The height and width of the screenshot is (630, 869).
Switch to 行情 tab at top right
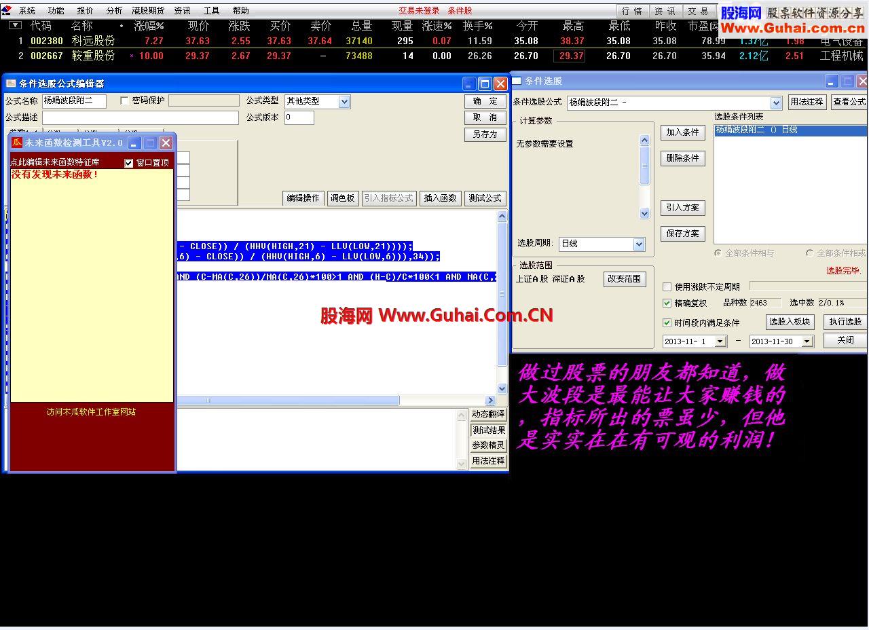[632, 12]
